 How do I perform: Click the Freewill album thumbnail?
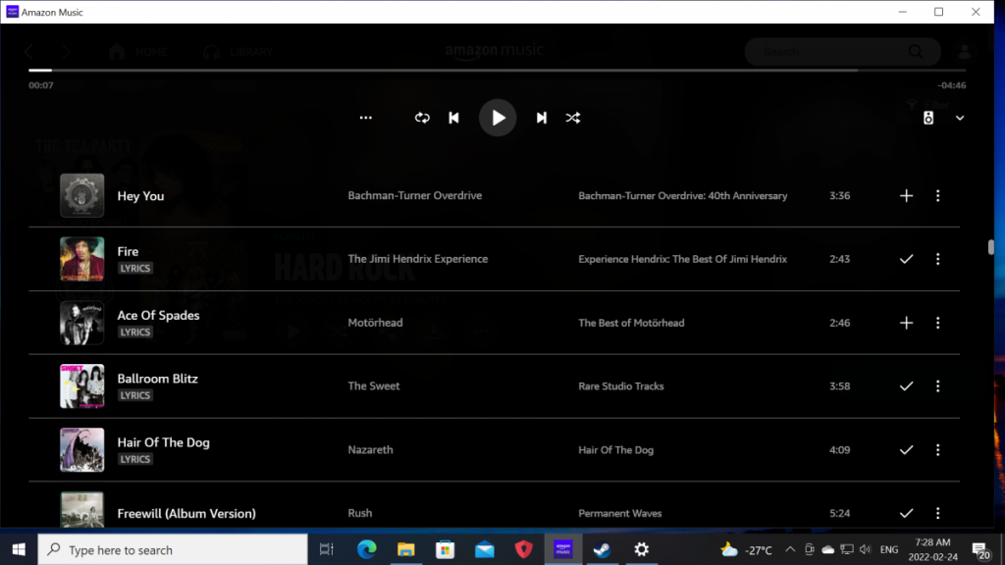(82, 510)
